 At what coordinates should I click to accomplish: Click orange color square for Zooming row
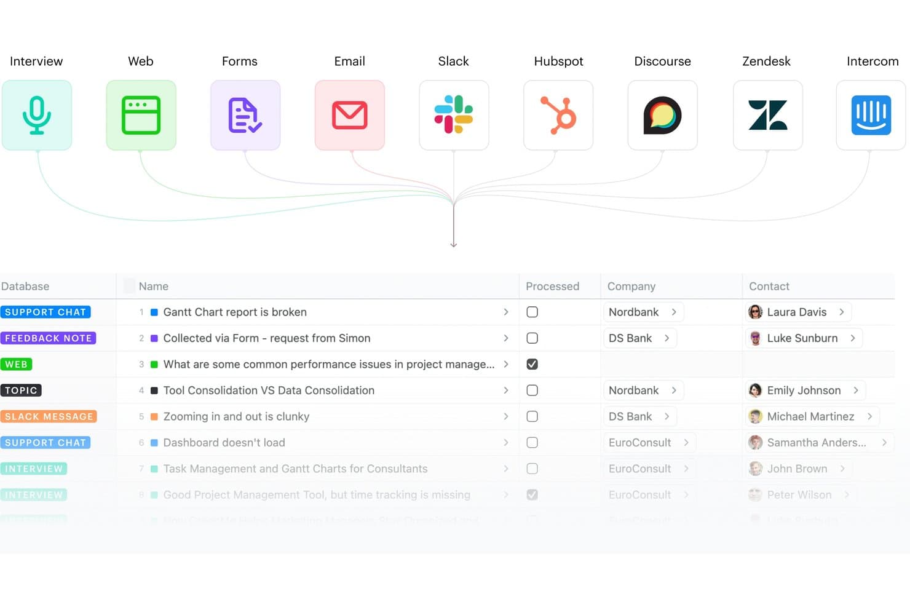point(154,417)
